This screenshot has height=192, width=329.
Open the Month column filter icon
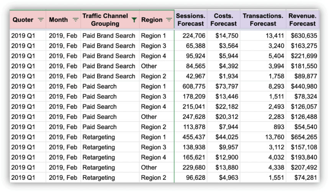pos(75,20)
